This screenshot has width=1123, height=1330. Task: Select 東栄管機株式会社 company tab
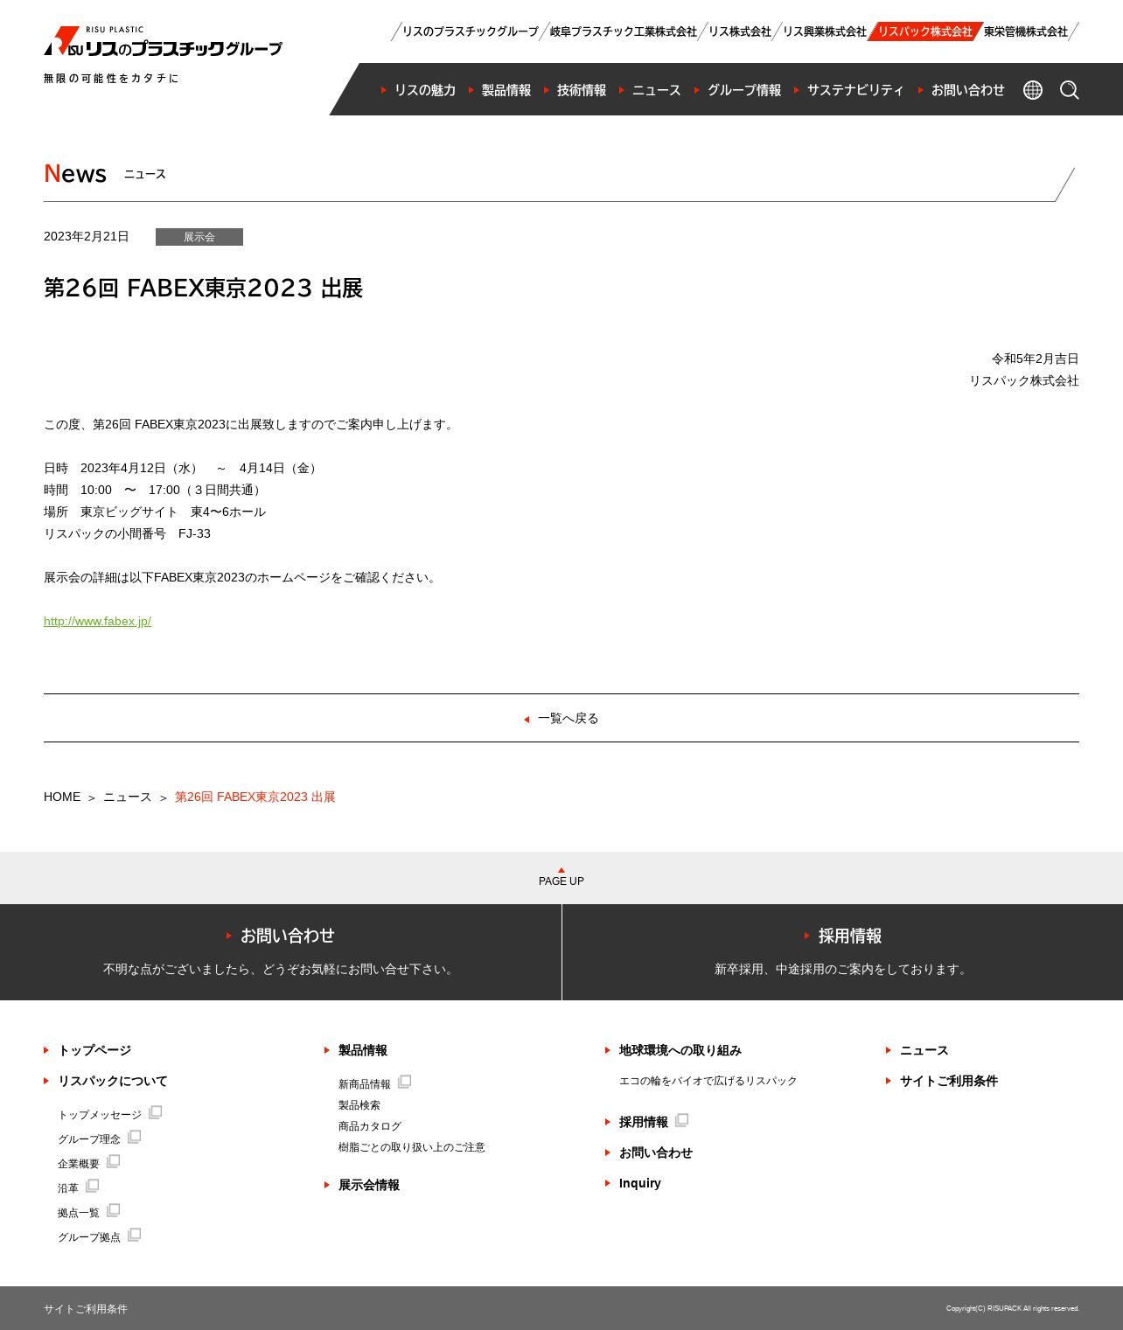[x=1026, y=31]
